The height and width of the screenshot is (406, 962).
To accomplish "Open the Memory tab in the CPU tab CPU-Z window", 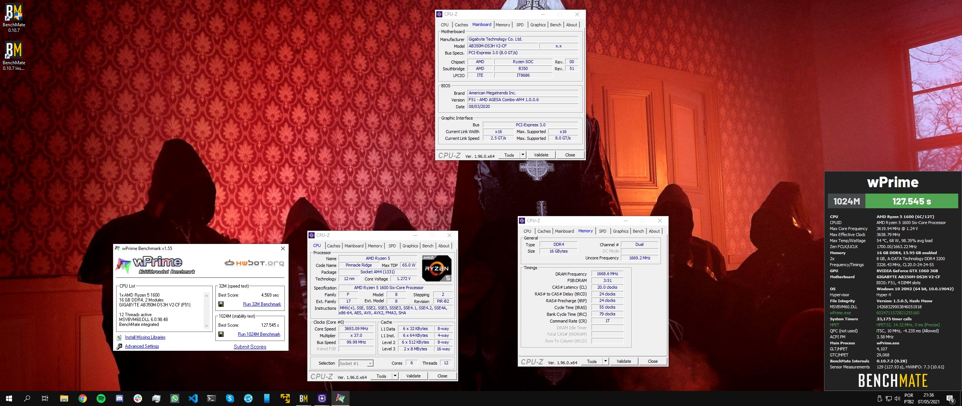I will [375, 246].
